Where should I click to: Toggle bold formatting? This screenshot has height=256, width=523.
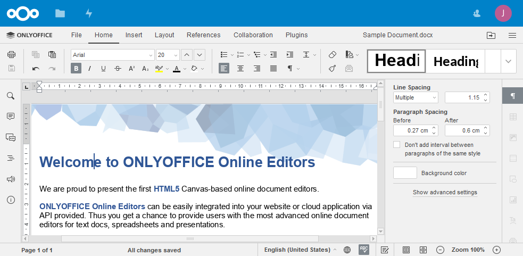pos(76,69)
